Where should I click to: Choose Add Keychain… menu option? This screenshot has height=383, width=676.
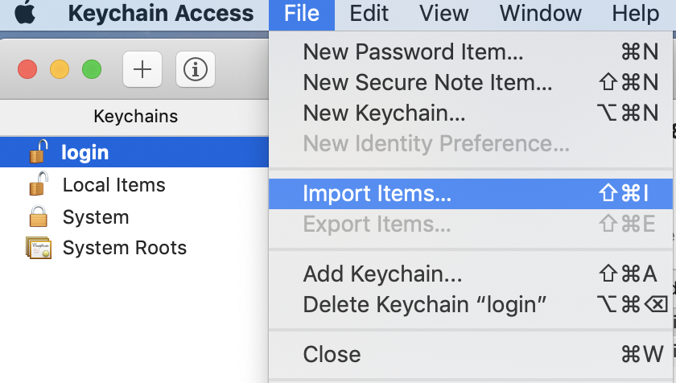click(x=470, y=274)
